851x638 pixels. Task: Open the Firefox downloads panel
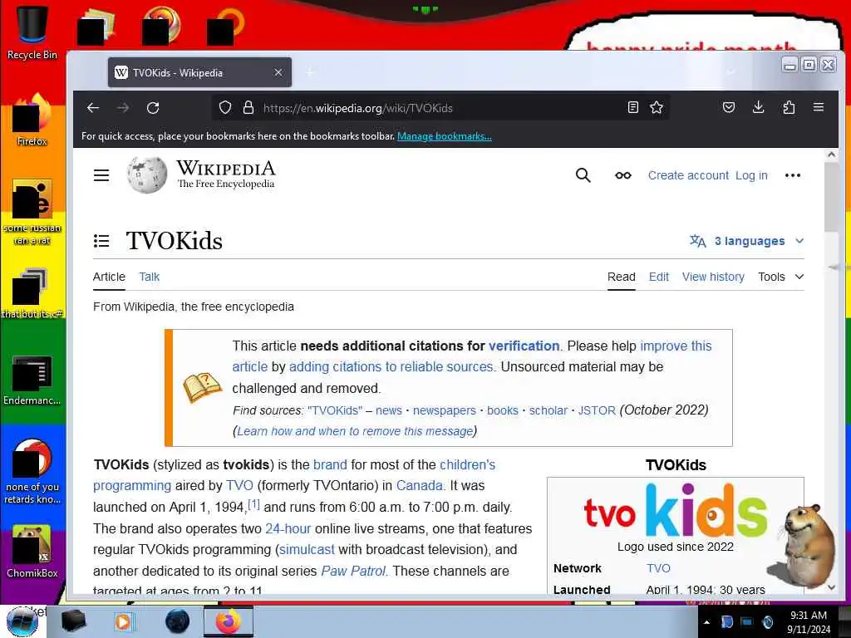[x=758, y=107]
